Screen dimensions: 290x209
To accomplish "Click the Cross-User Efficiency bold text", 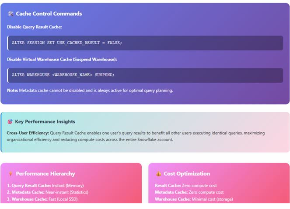I will point(28,133).
